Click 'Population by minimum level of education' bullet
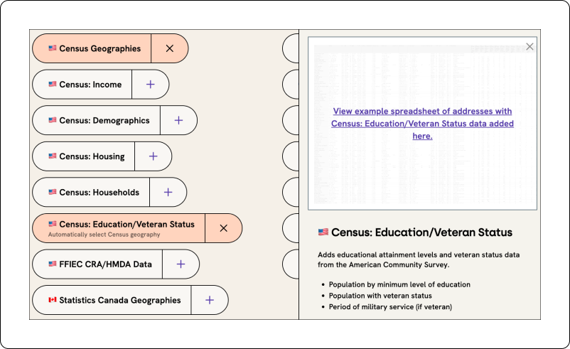Viewport: 570px width, 349px height. tap(399, 284)
